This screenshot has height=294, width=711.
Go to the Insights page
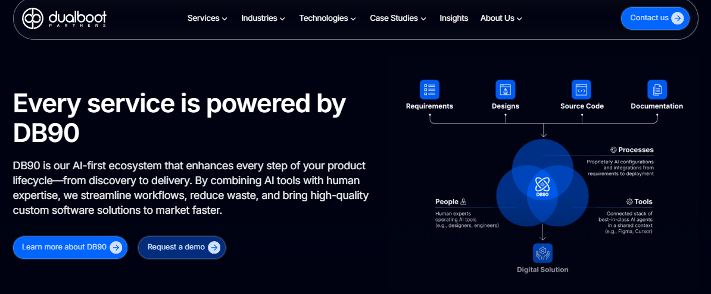point(453,18)
